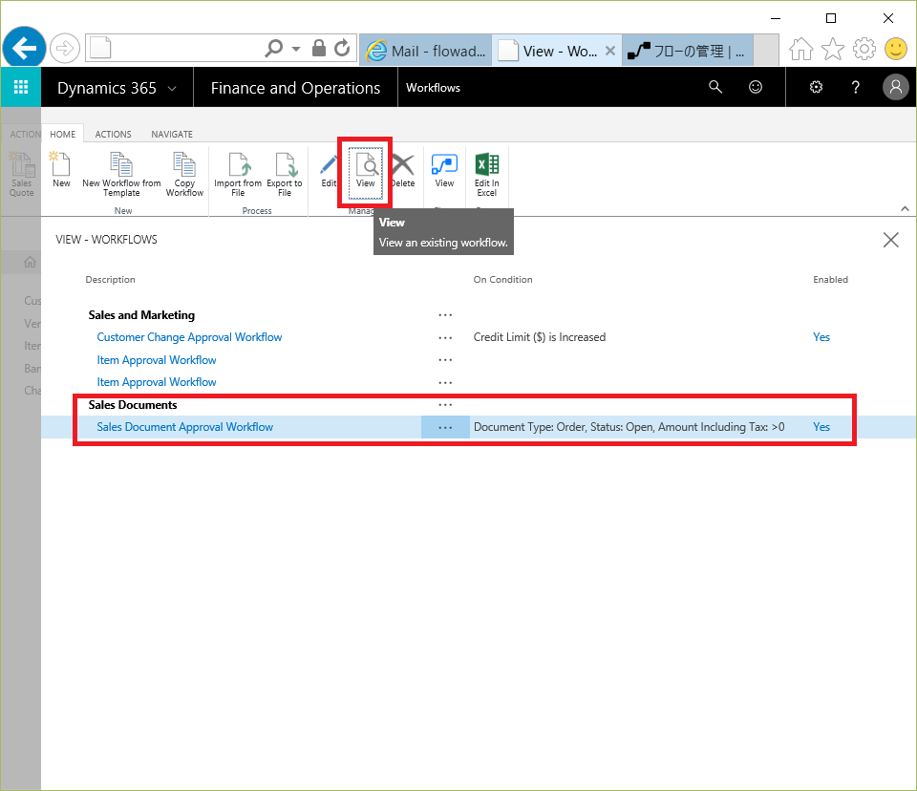This screenshot has width=917, height=791.
Task: Click Finance and Operations header link
Action: (295, 88)
